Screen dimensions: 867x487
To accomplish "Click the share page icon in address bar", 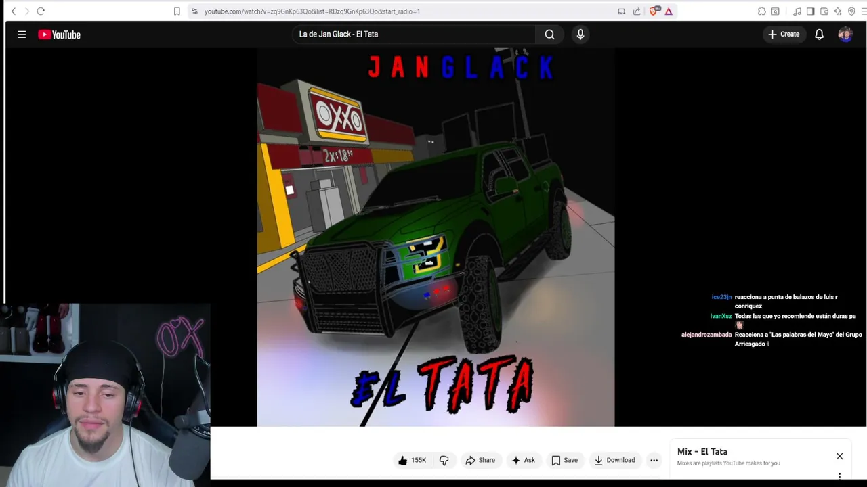I will click(x=637, y=11).
